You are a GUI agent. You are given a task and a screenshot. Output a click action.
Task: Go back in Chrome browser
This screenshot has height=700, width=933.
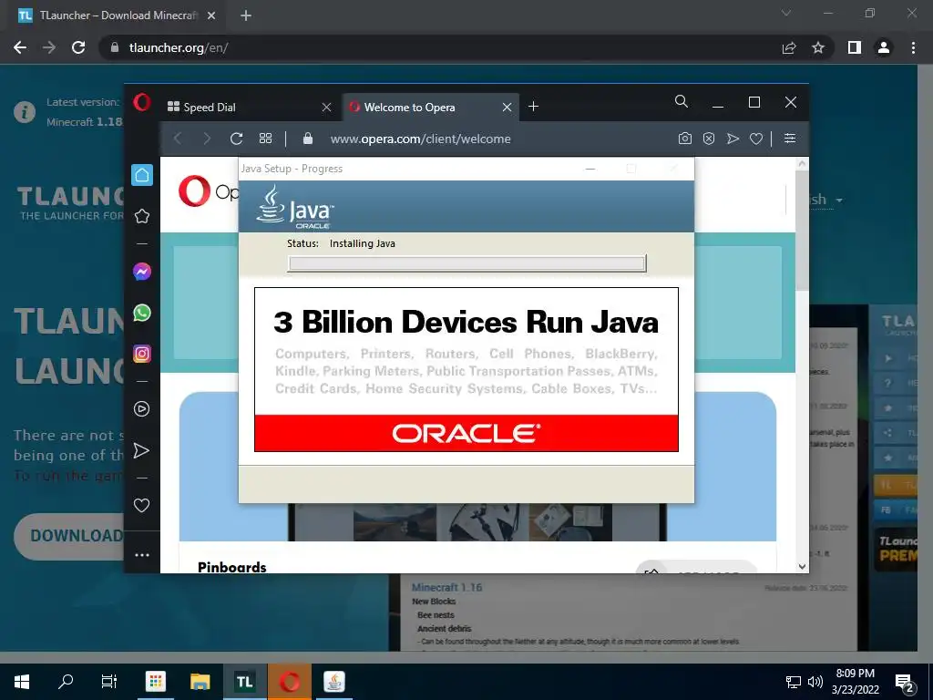click(20, 47)
